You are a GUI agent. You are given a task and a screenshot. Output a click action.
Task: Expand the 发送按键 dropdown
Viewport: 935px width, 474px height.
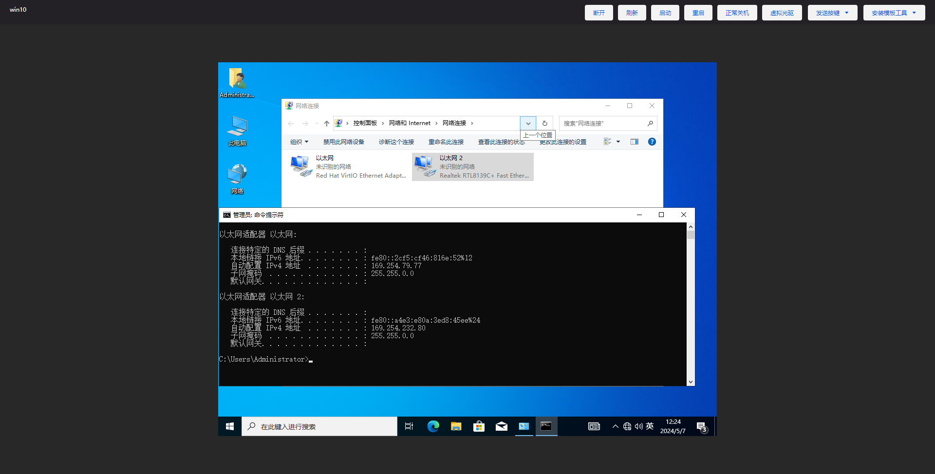[832, 13]
